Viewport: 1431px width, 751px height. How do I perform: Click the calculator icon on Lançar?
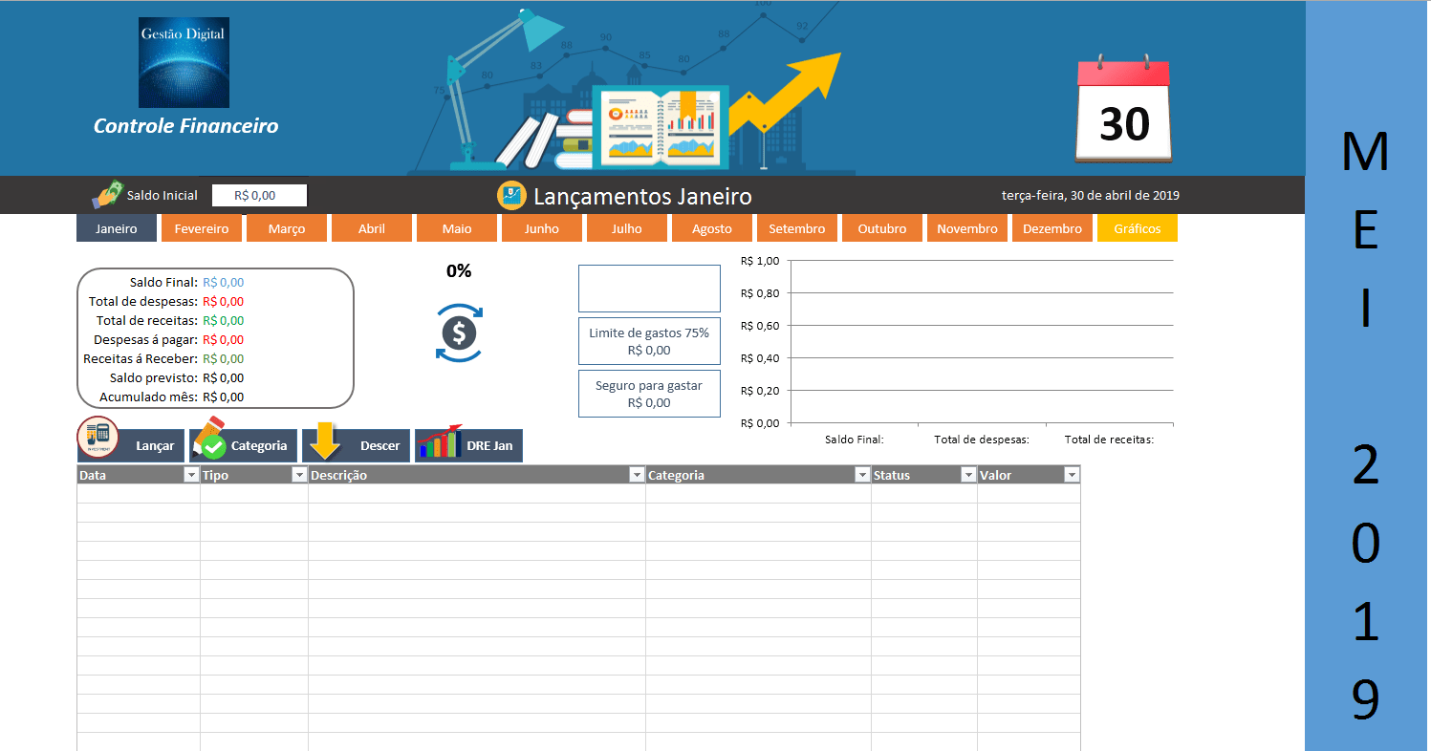98,439
